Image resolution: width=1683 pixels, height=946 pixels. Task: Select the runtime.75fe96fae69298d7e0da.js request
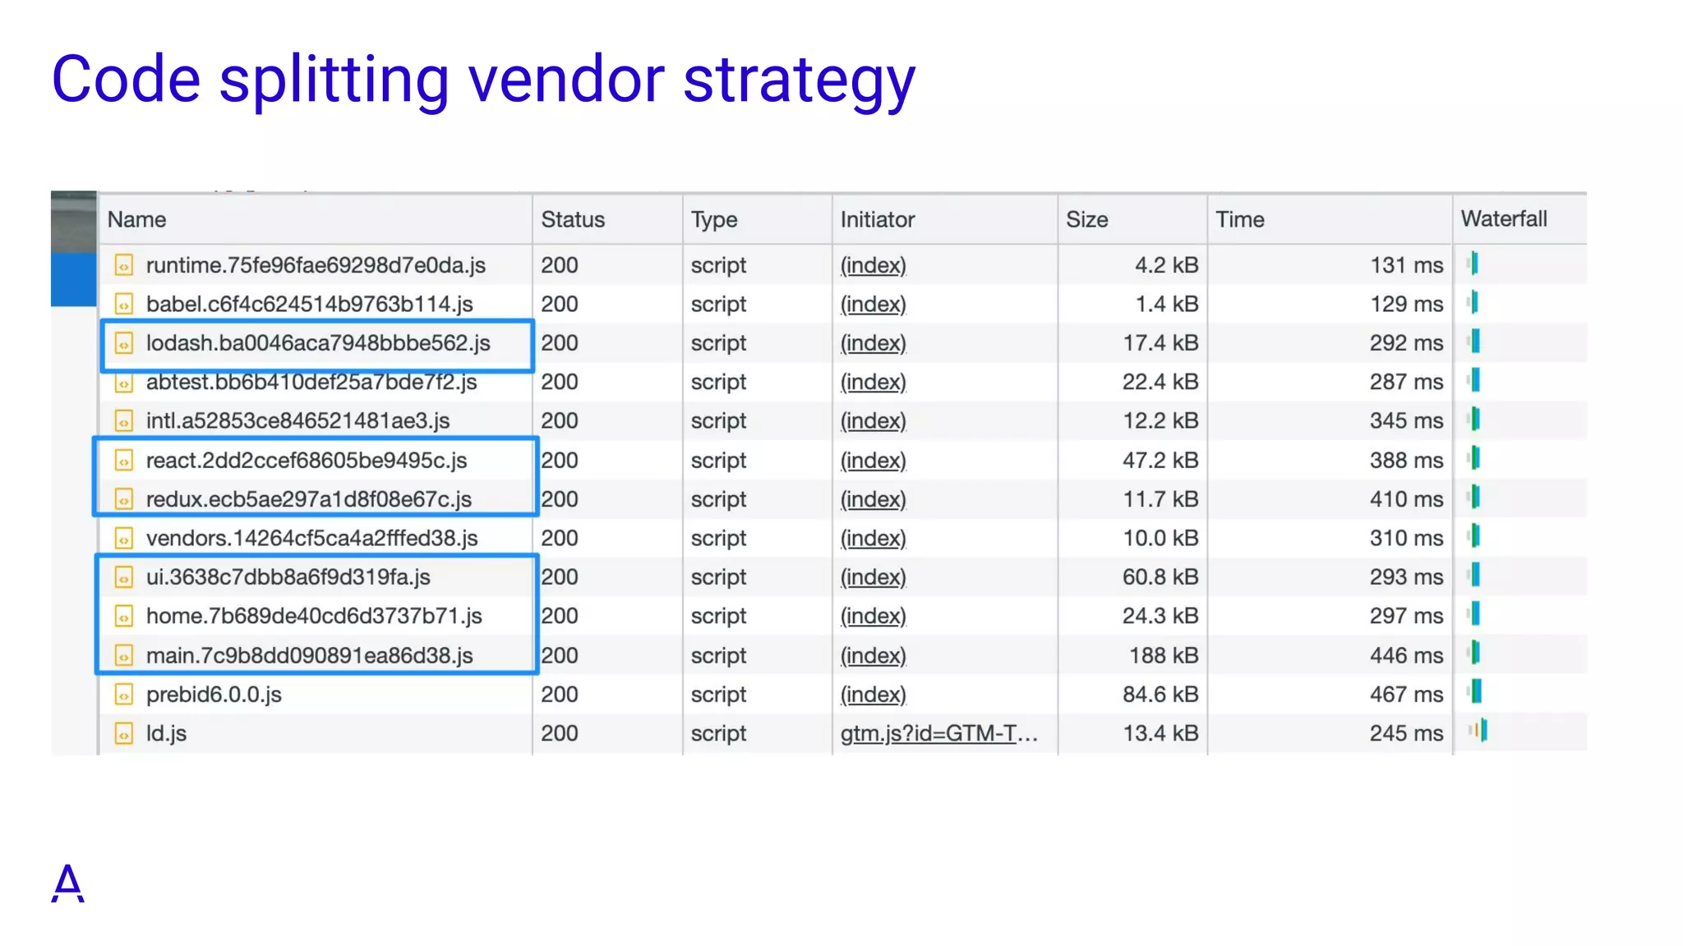316,265
